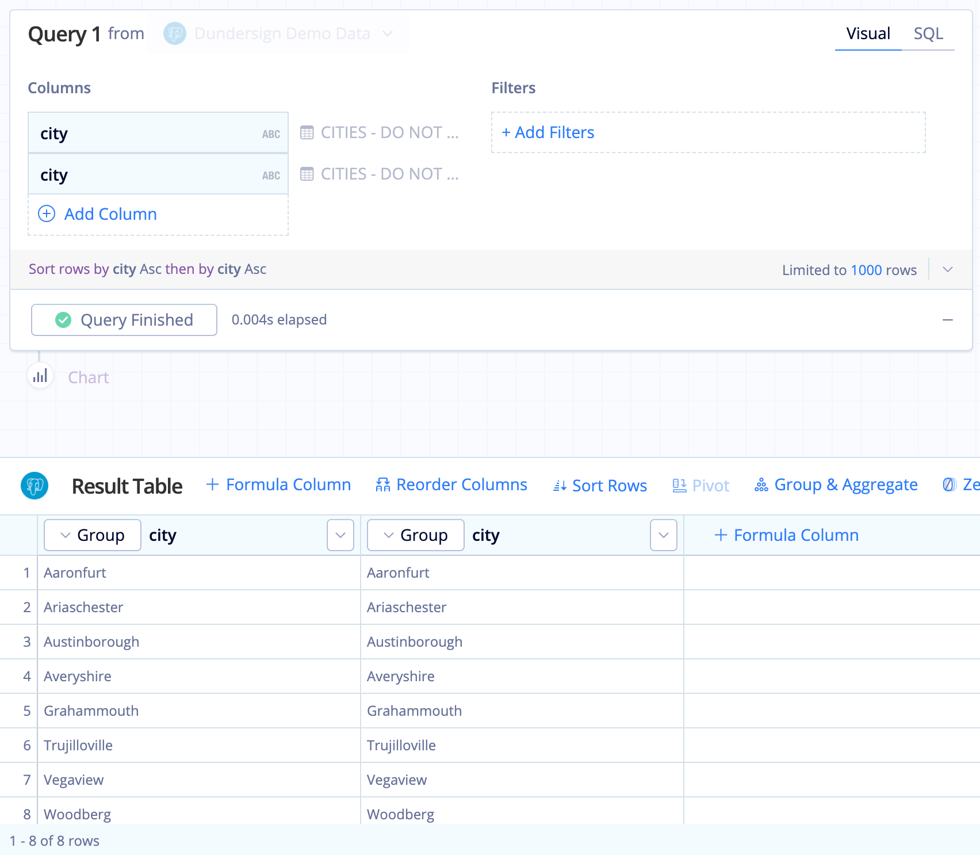Image resolution: width=980 pixels, height=855 pixels.
Task: Click the 1000 rows limit link
Action: [866, 270]
